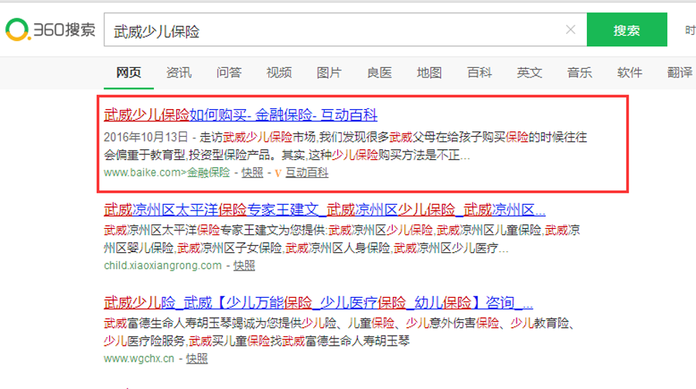Open the 翻译 tab
The width and height of the screenshot is (696, 389).
click(680, 73)
